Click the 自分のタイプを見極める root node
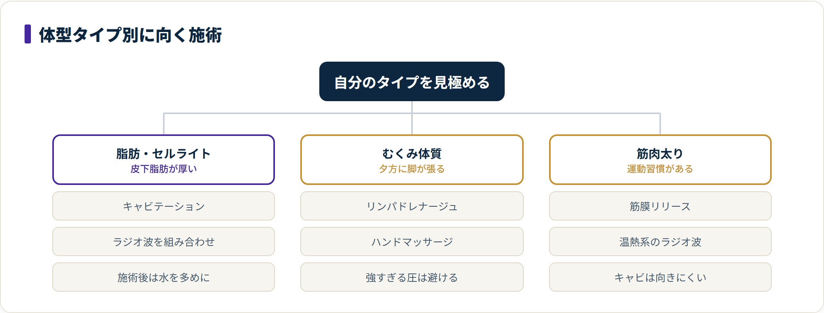Viewport: 824px width, 313px height. pos(412,81)
